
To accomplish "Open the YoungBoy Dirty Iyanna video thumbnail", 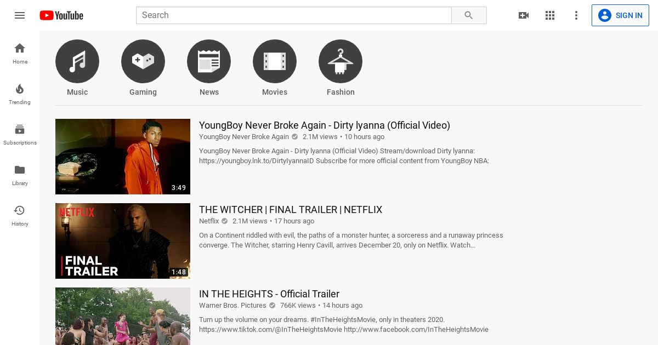I will [123, 157].
